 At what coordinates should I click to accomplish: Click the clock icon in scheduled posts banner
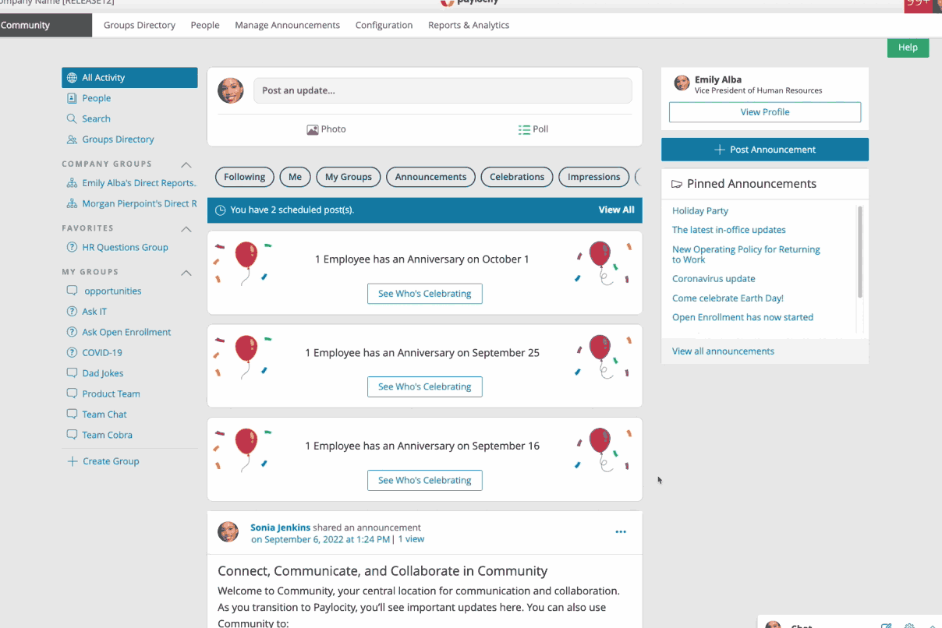pyautogui.click(x=220, y=210)
